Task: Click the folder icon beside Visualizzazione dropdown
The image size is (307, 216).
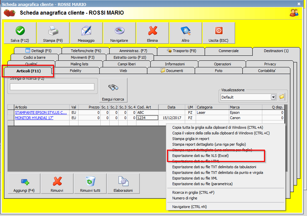Action: point(281,97)
